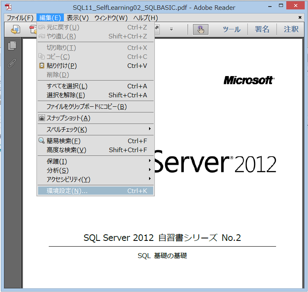
Task: Choose Select All (すべてを選択)
Action: pos(67,86)
